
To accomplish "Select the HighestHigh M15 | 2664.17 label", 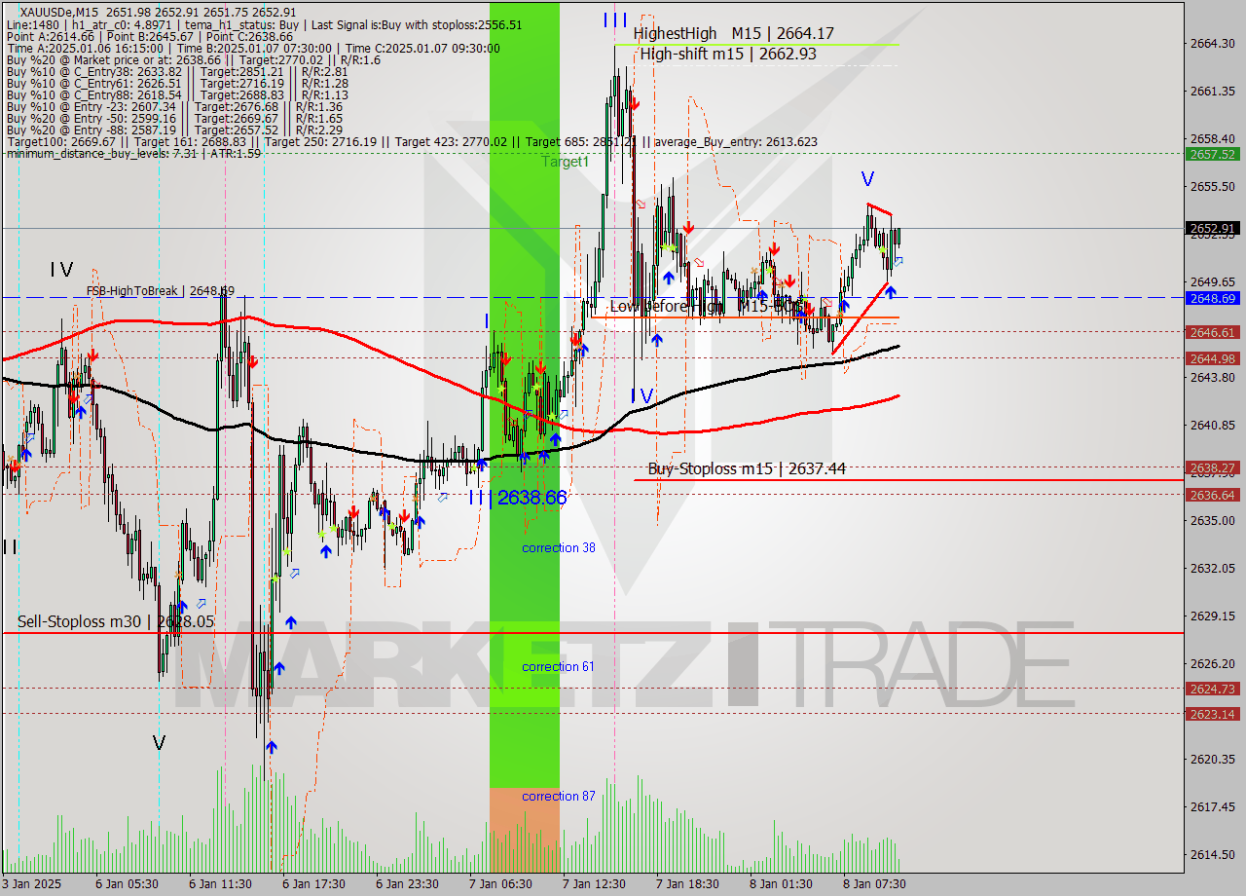I will pyautogui.click(x=733, y=33).
